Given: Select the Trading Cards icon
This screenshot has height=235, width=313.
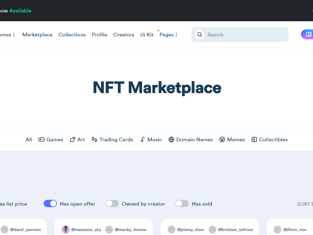Looking at the screenshot, I should tap(94, 139).
